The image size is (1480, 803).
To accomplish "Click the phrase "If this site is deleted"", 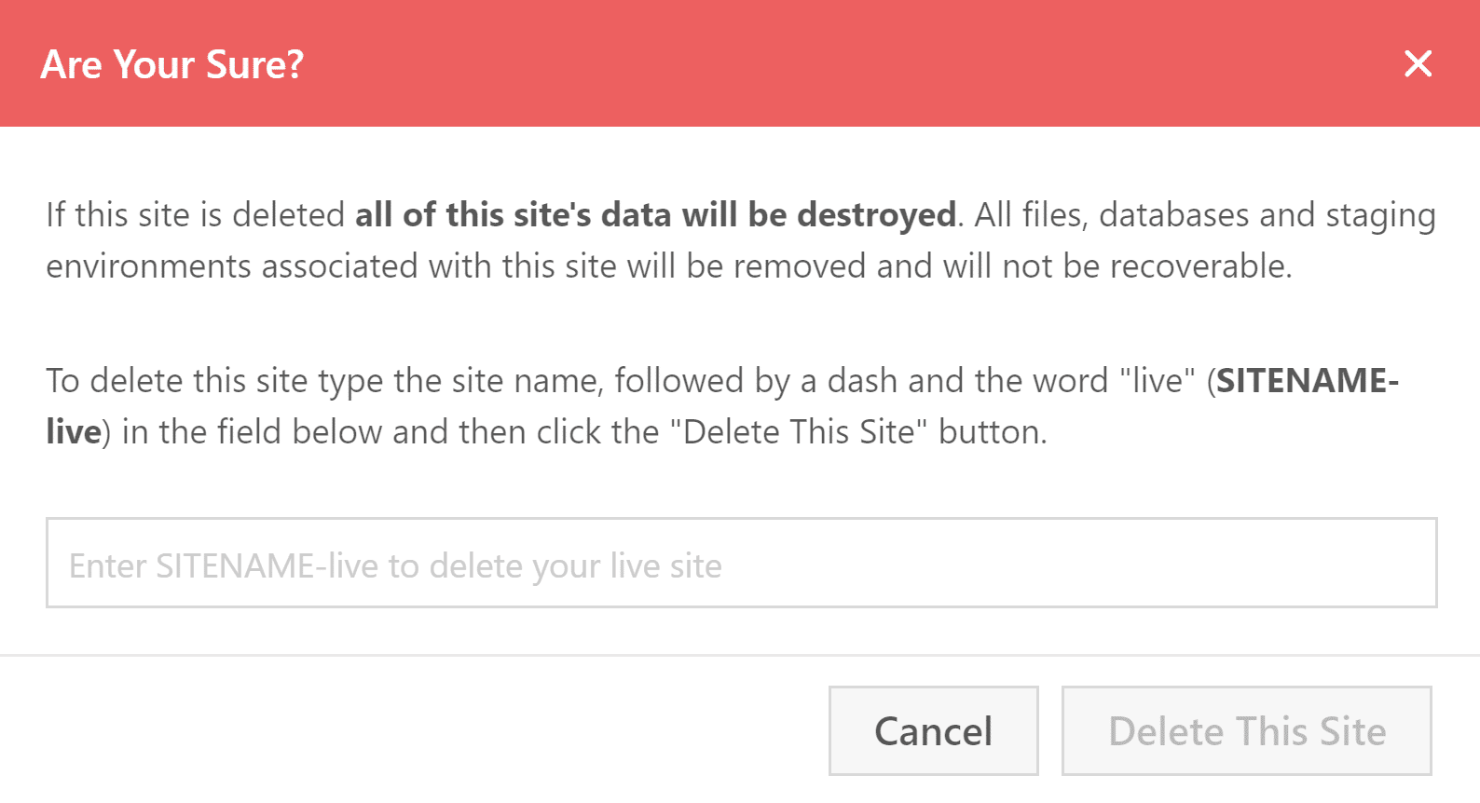I will pyautogui.click(x=196, y=215).
